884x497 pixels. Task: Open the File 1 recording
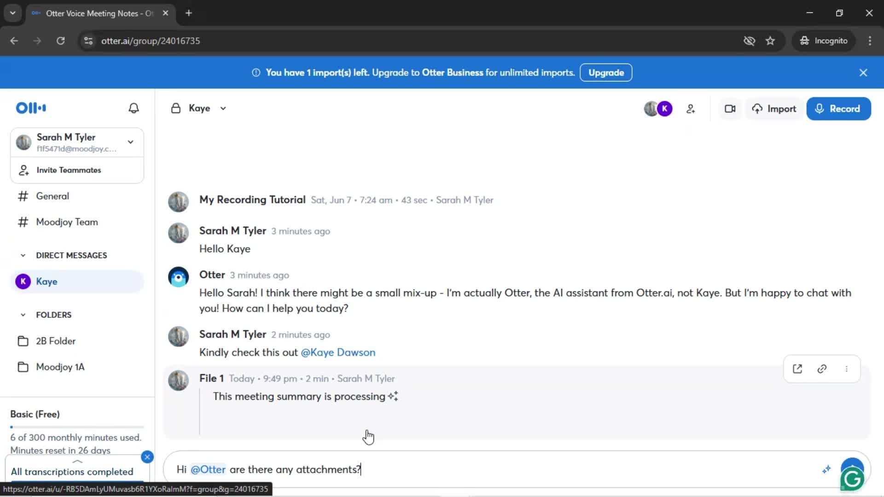[211, 378]
